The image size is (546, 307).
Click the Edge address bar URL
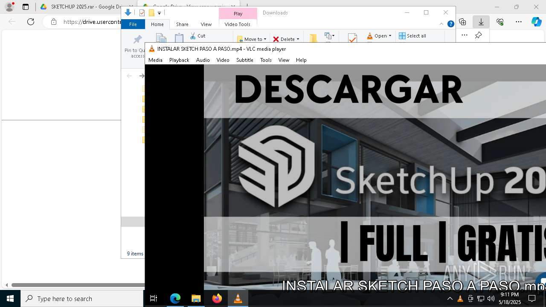[x=93, y=22]
